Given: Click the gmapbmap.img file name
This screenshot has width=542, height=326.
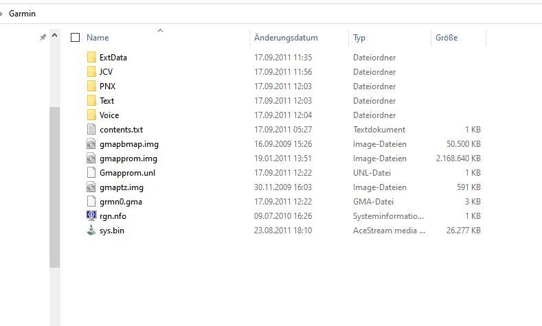Looking at the screenshot, I should click(129, 144).
